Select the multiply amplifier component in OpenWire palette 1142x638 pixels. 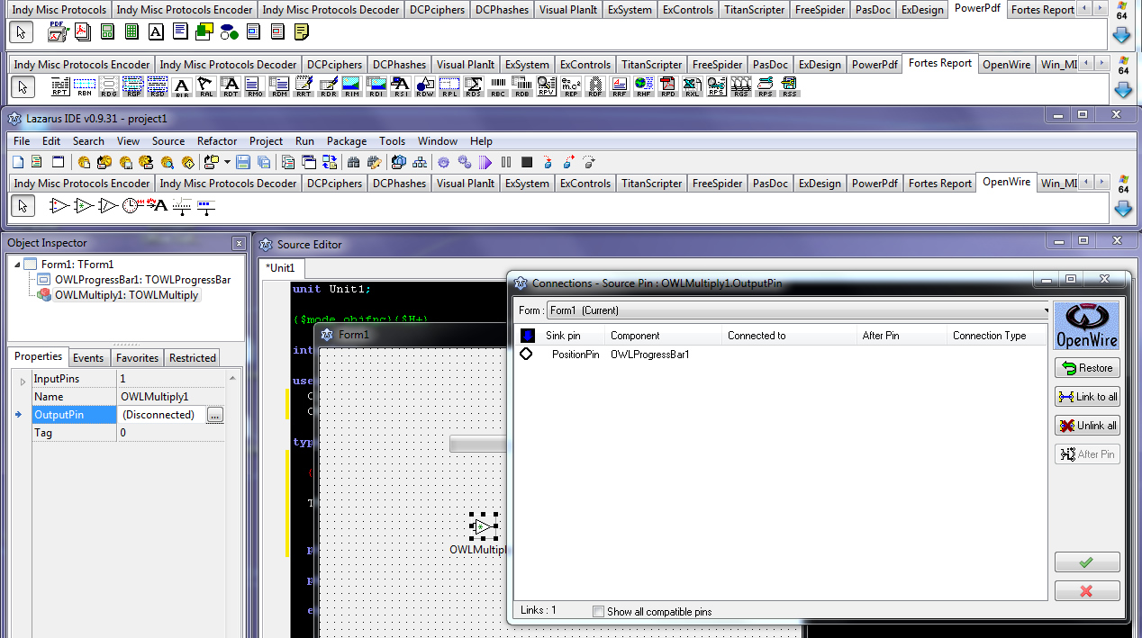pos(84,205)
